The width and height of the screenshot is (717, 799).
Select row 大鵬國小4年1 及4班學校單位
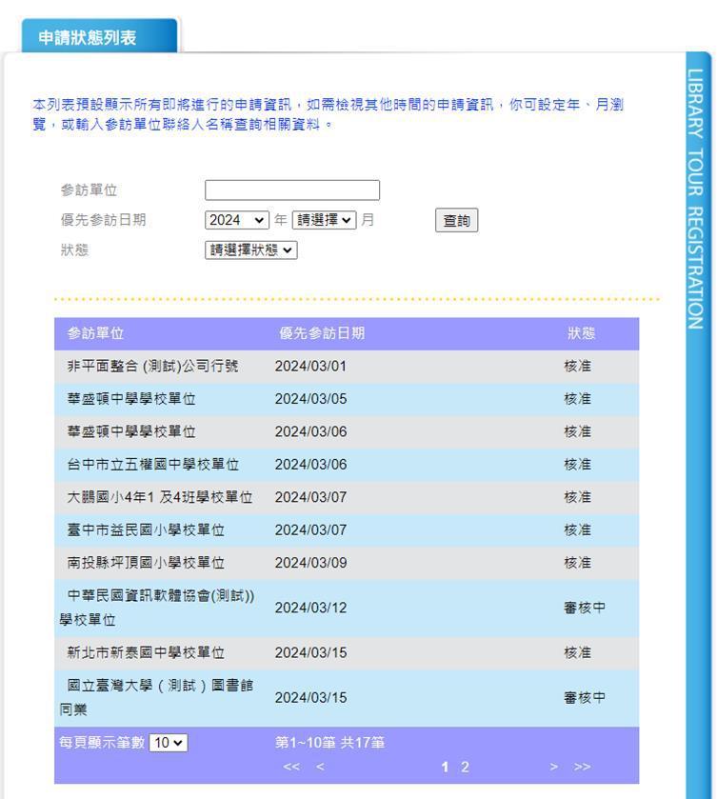[x=347, y=497]
